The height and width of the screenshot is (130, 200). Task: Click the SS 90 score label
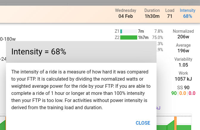(183, 87)
